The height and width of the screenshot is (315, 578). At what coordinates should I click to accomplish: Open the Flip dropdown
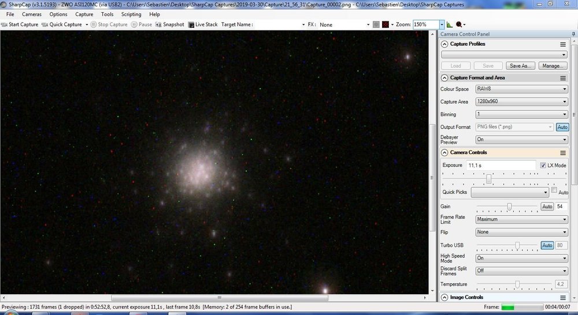pos(521,232)
